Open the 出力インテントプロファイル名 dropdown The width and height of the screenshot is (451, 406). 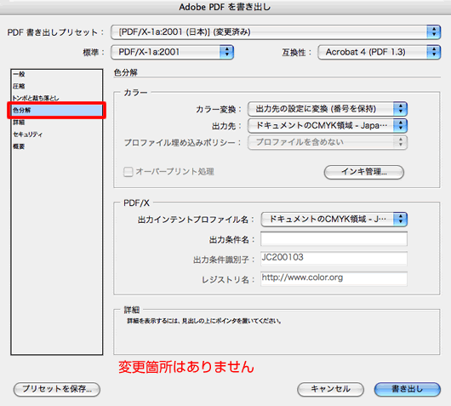click(x=334, y=220)
